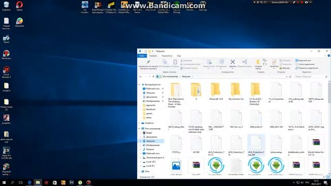This screenshot has width=331, height=186.
Task: Switch to the Вид ribbon tab
Action: click(x=179, y=56)
